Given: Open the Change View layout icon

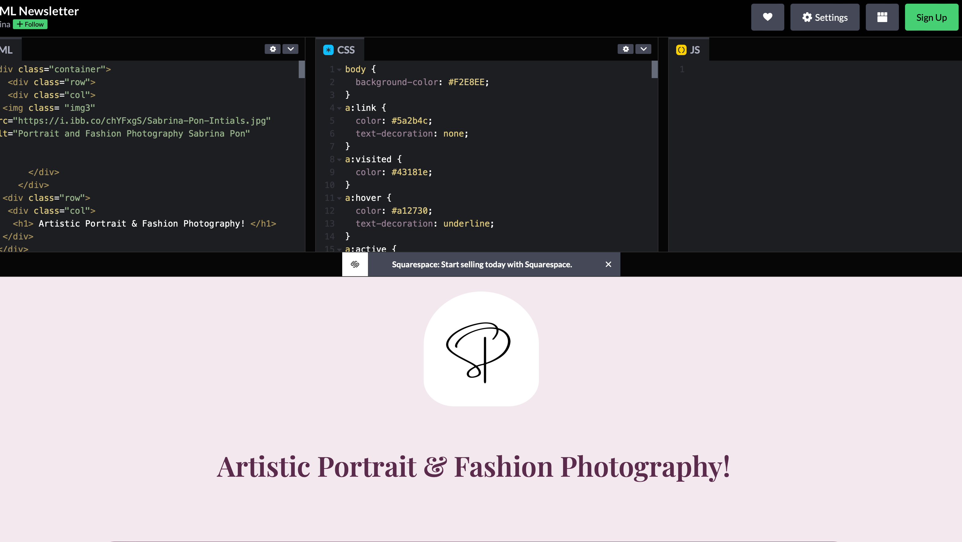Looking at the screenshot, I should pyautogui.click(x=882, y=17).
